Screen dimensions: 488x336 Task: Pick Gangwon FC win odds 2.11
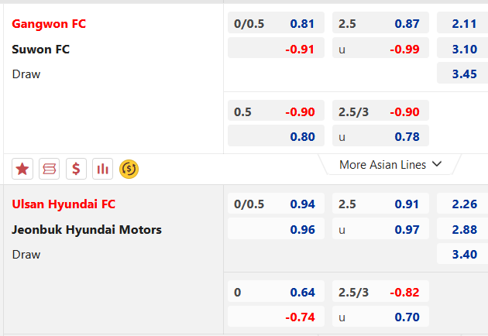point(462,22)
